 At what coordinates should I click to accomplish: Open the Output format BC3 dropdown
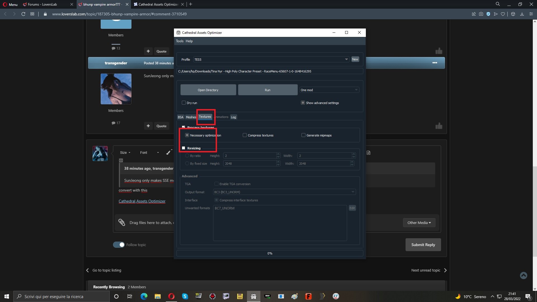[284, 192]
